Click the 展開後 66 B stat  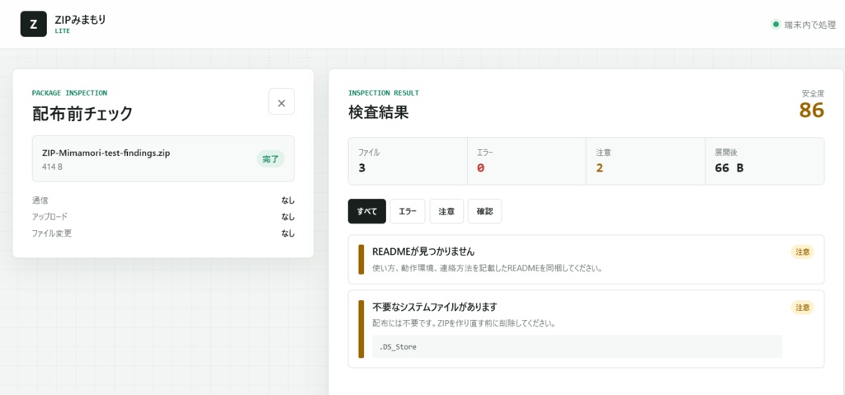tap(765, 161)
